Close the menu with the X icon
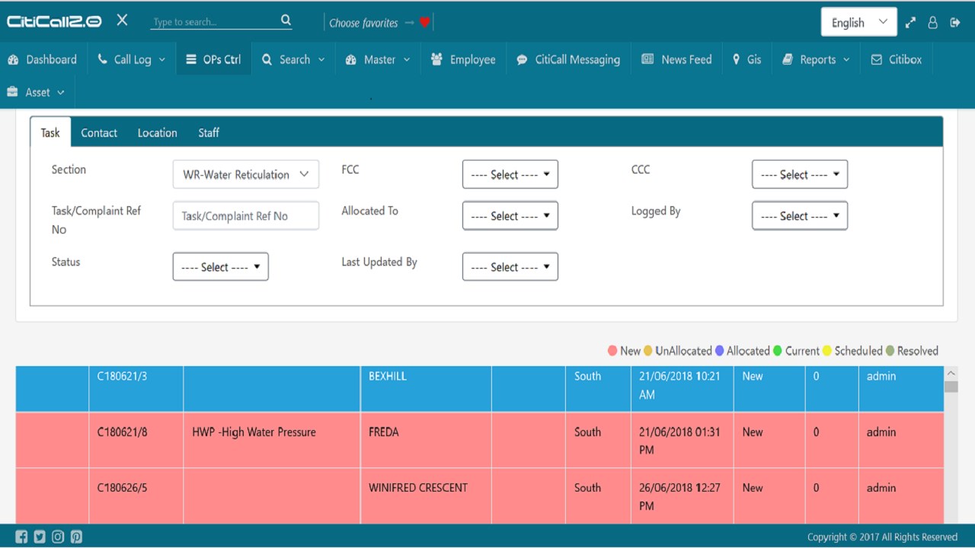 pyautogui.click(x=122, y=21)
